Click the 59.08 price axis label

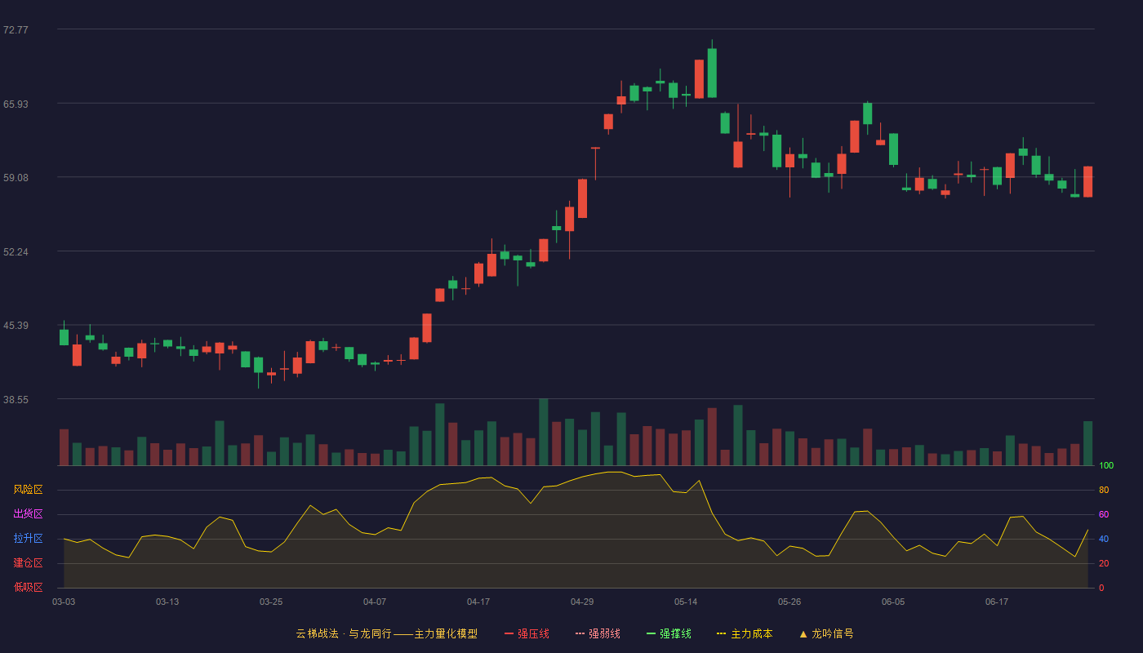[x=16, y=177]
